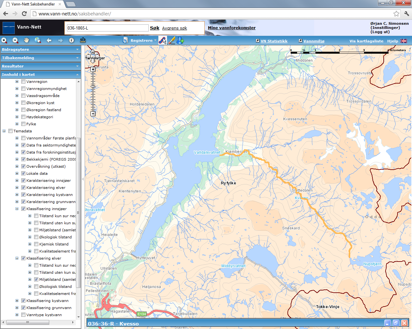Enable the Vannregion layer checkbox

pos(23,82)
